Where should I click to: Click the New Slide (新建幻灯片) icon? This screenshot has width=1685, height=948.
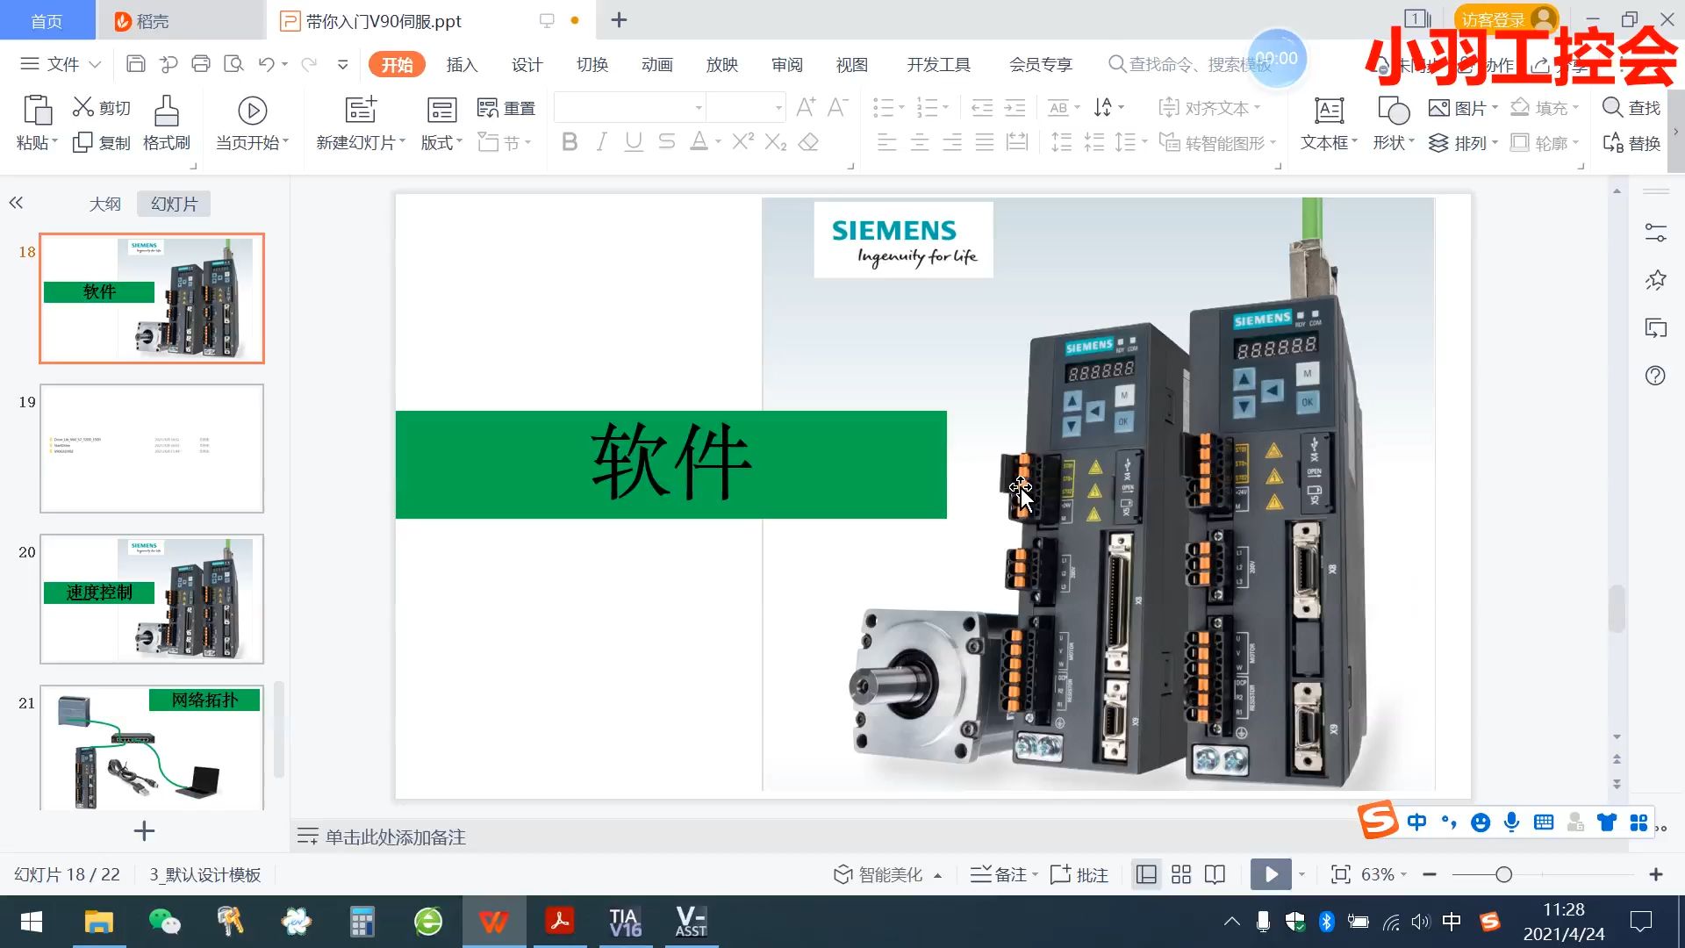click(360, 111)
